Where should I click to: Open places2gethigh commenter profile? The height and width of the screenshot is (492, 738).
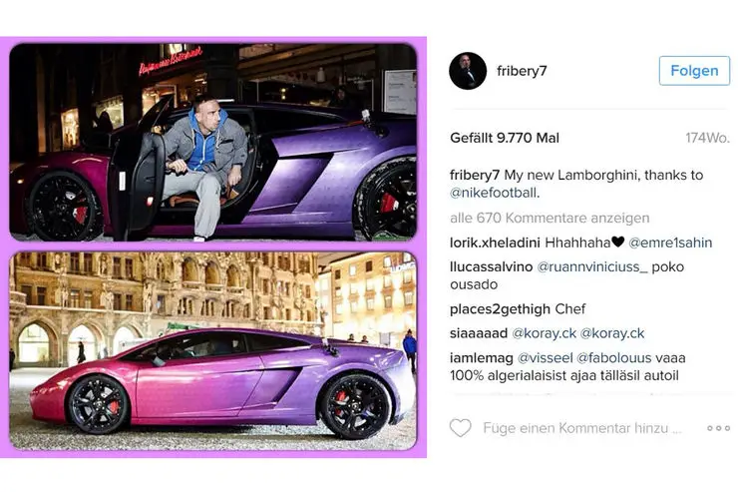click(x=500, y=308)
